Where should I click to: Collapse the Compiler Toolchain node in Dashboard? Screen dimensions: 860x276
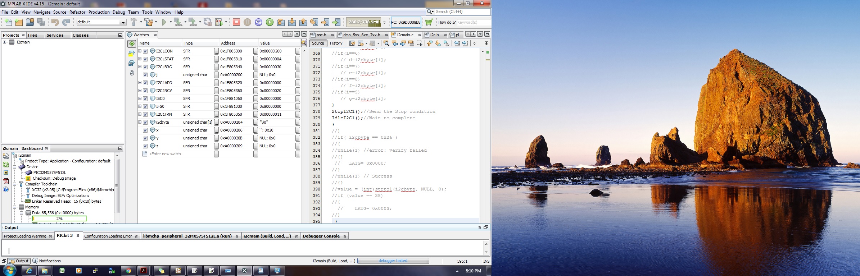(15, 184)
